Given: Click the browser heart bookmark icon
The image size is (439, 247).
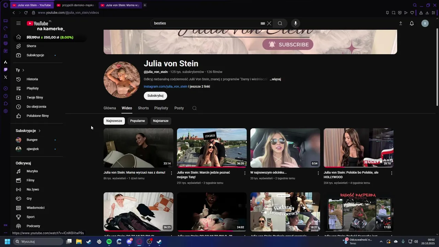Looking at the screenshot, I should tap(412, 13).
